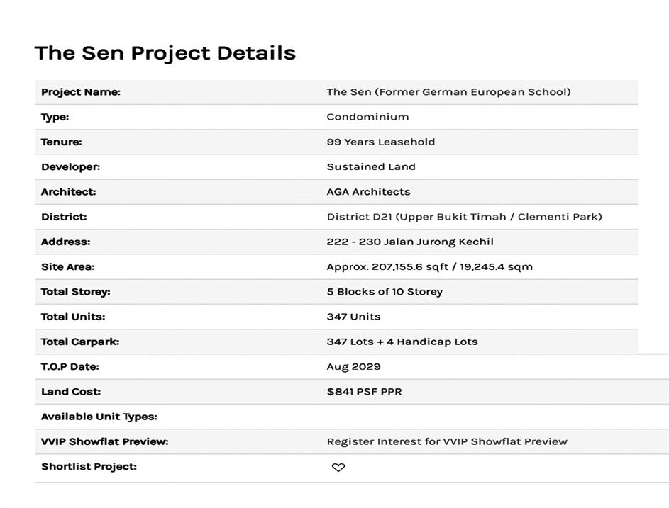The height and width of the screenshot is (508, 669).
Task: Click the Aug 2029 T.O.P date
Action: pos(353,367)
